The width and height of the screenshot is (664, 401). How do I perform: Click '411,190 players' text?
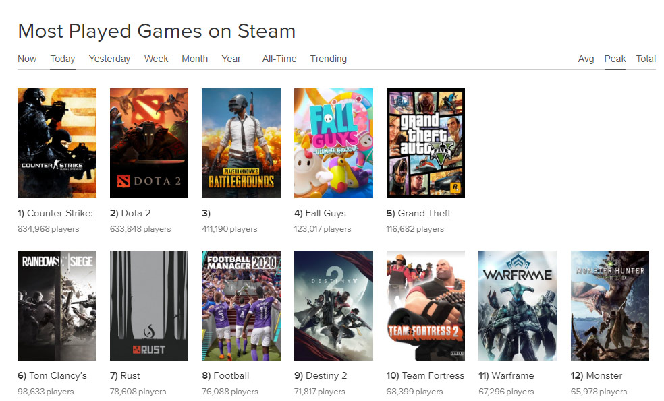click(229, 229)
